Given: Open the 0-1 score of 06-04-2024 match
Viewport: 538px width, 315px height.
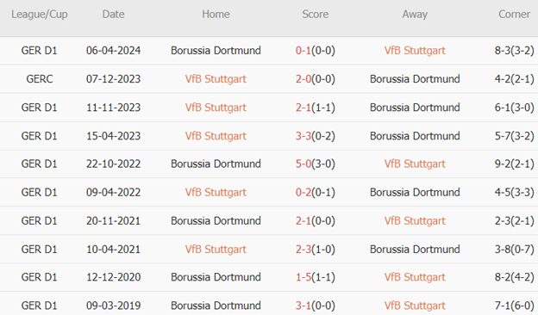Looking at the screenshot, I should point(303,50).
